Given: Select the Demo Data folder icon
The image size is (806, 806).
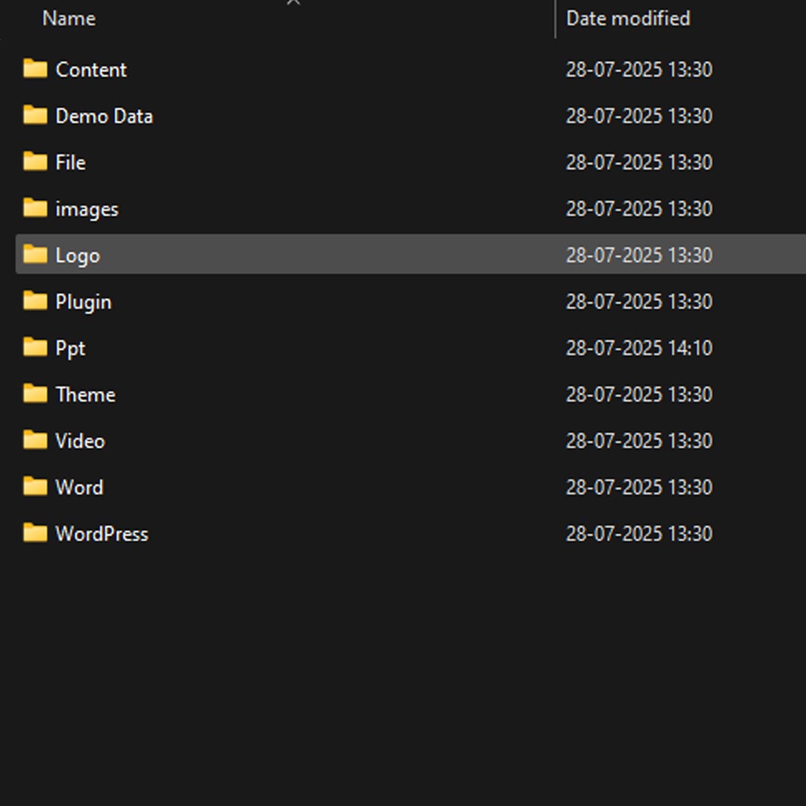Looking at the screenshot, I should tap(35, 115).
